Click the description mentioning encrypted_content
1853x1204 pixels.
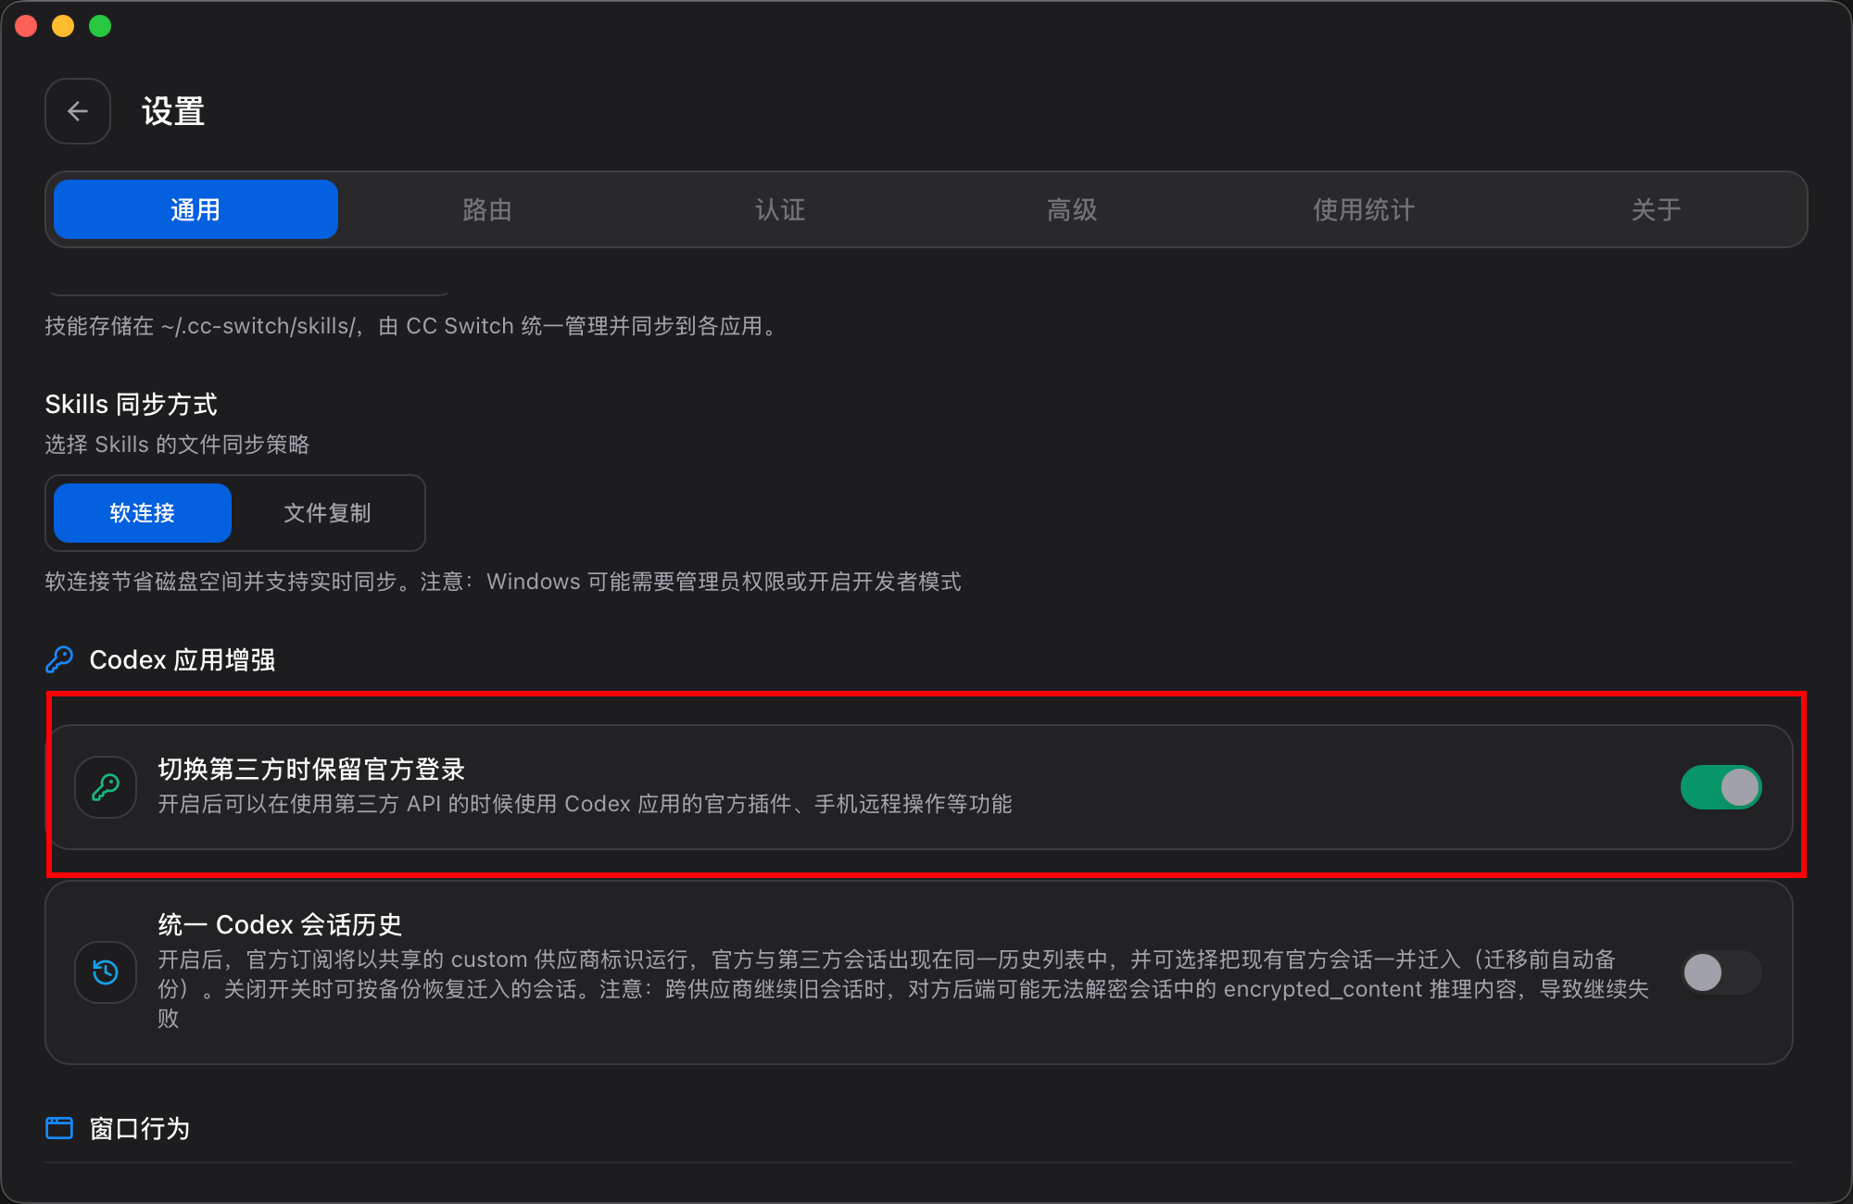point(903,989)
